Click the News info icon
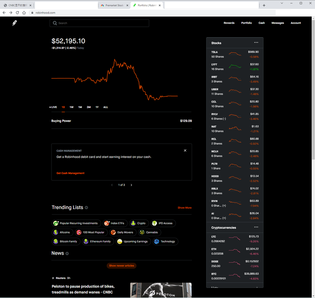The width and height of the screenshot is (315, 298). click(x=67, y=254)
